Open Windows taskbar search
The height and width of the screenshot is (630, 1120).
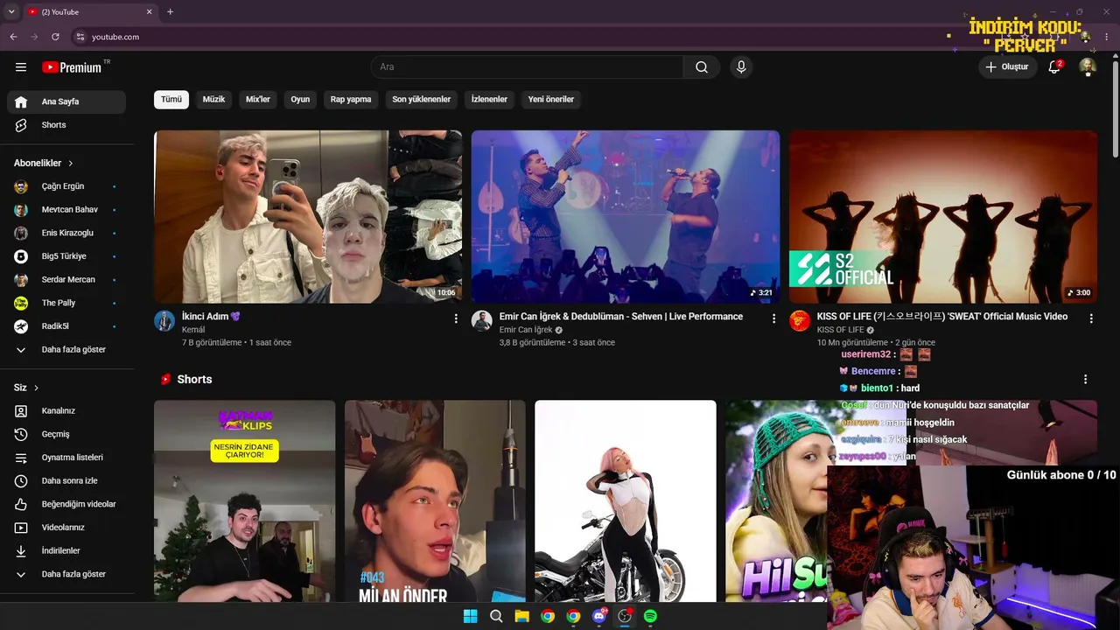click(496, 616)
